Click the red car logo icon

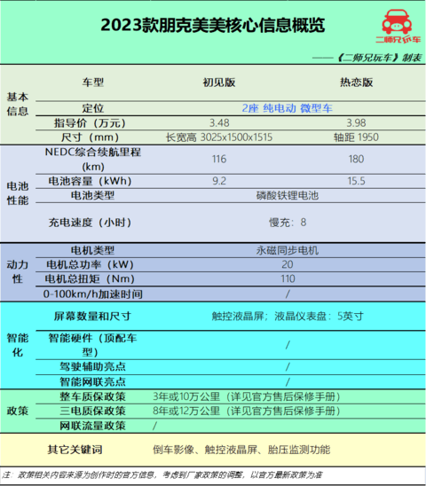coord(397,21)
